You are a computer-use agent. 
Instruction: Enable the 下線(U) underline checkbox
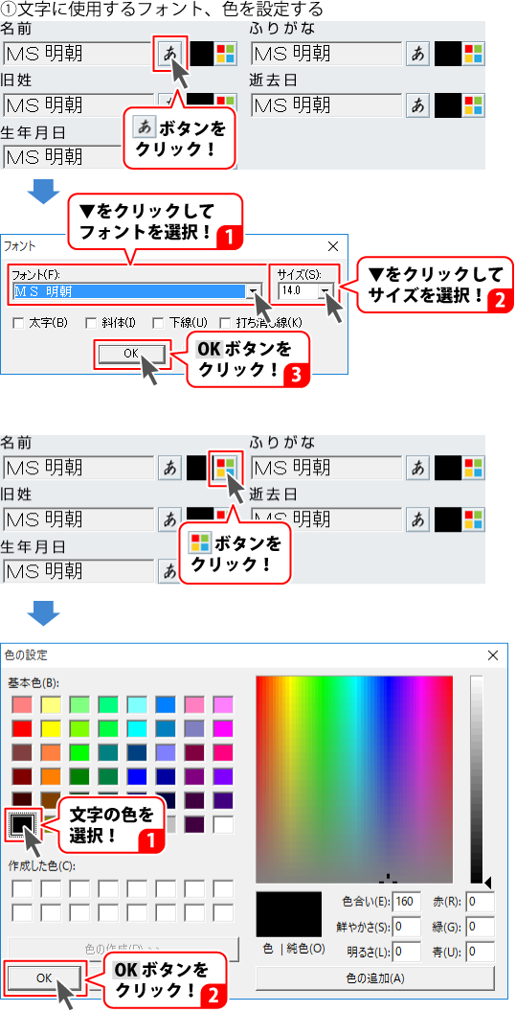point(158,322)
